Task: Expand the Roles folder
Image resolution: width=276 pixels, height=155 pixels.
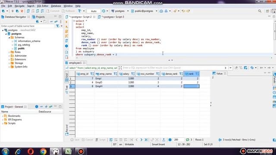Action: coord(9,52)
